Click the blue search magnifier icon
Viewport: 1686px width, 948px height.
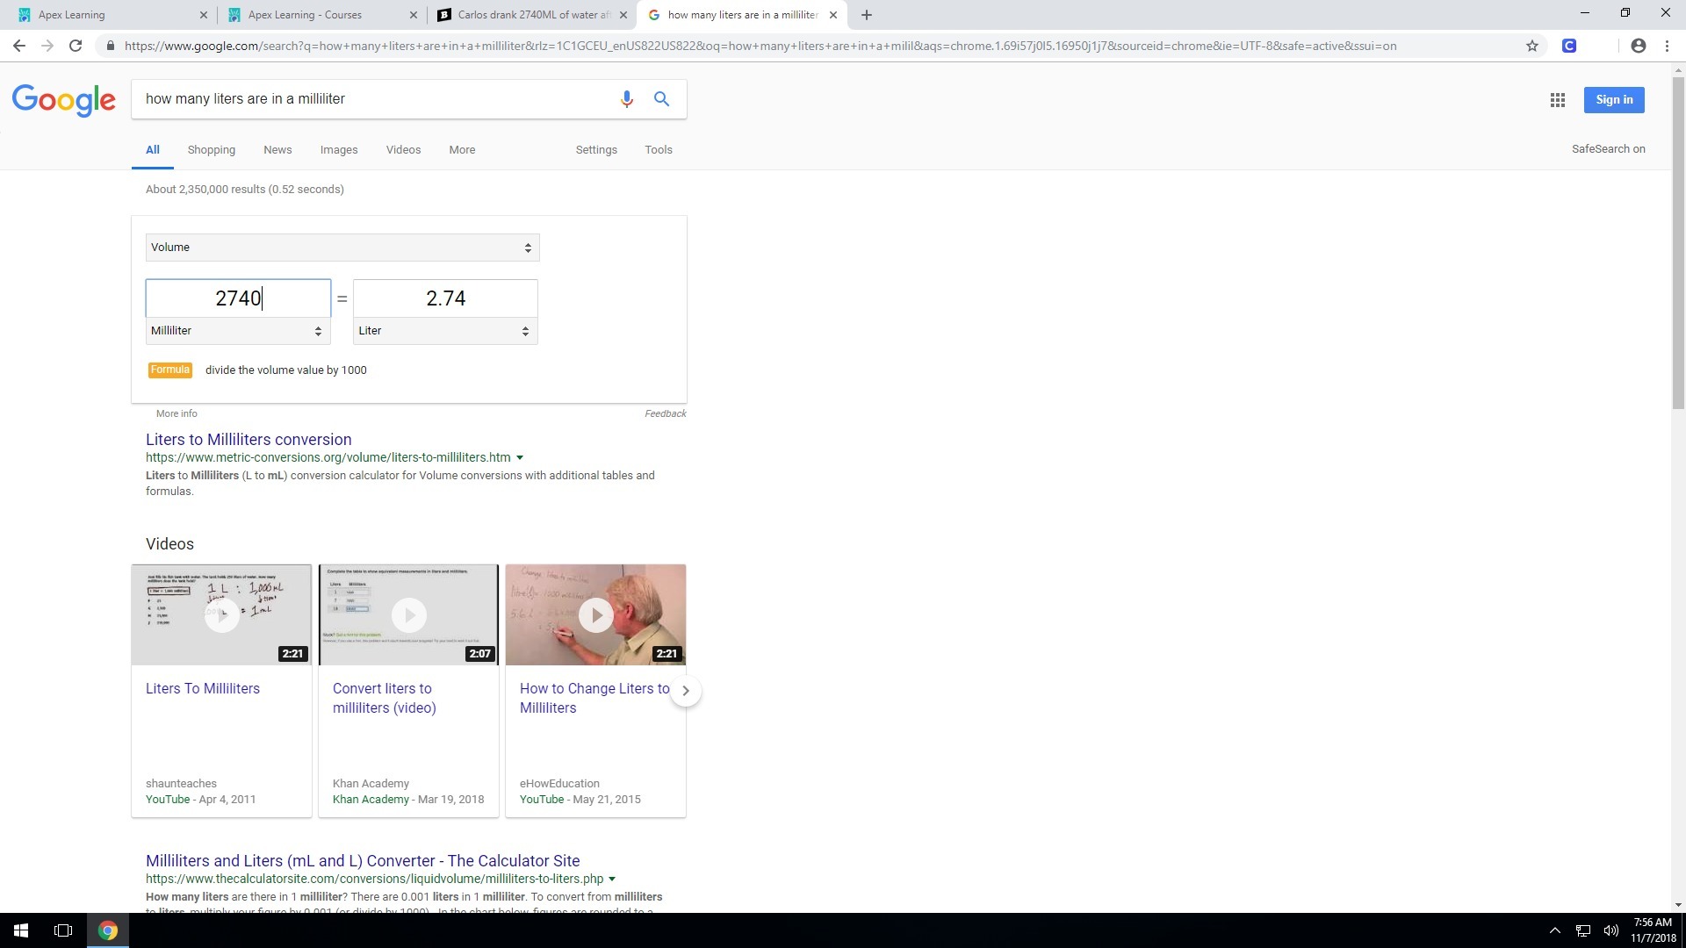[x=661, y=99]
